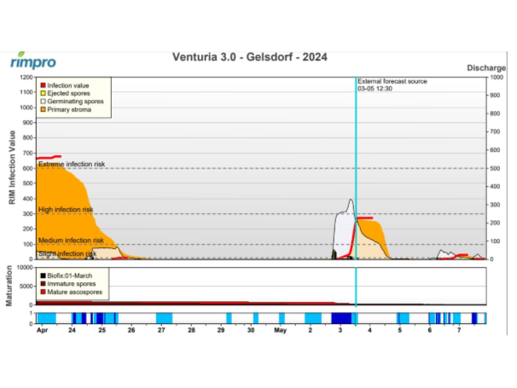
Task: Click the dark blue wetness block on May 3
Action: pos(341,318)
